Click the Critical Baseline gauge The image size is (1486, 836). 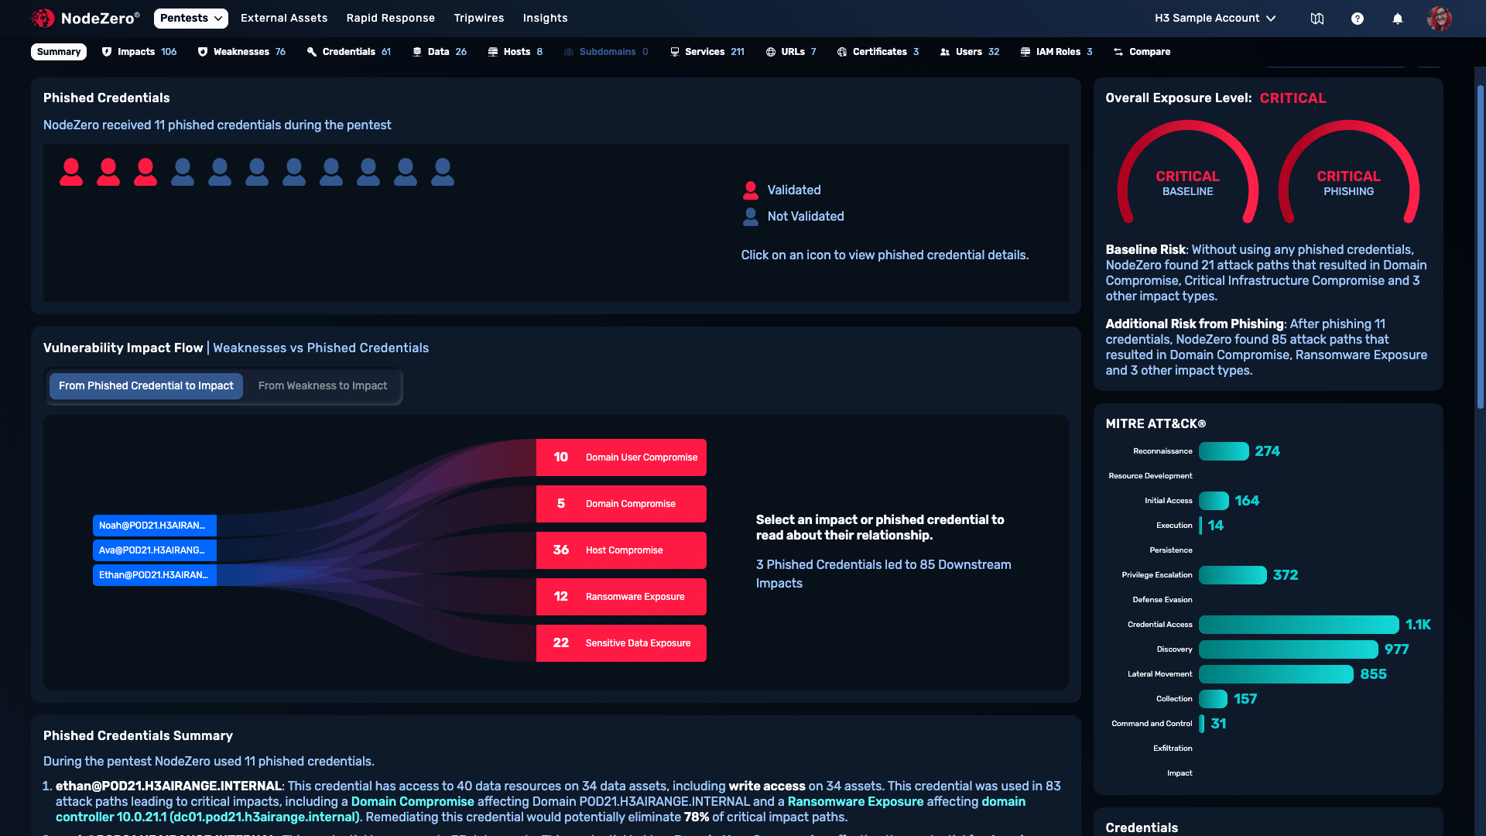(x=1188, y=172)
